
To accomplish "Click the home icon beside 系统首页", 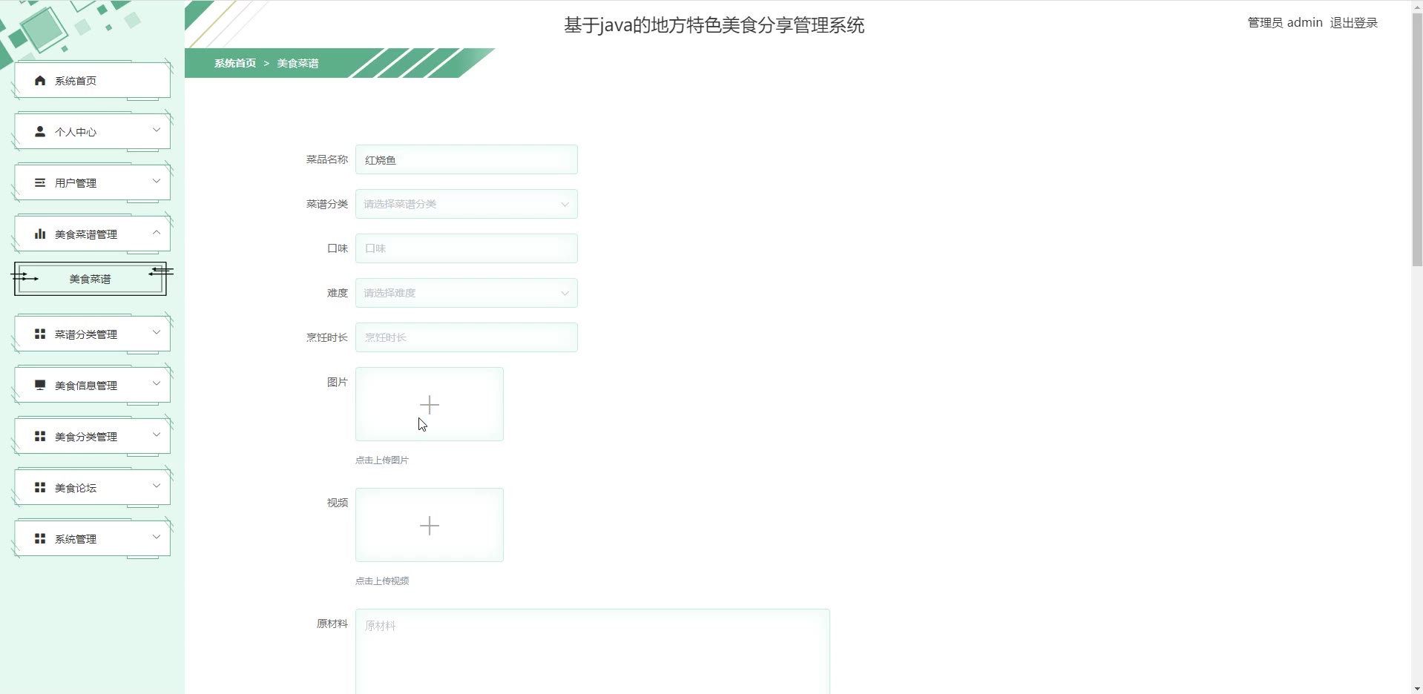I will (40, 80).
